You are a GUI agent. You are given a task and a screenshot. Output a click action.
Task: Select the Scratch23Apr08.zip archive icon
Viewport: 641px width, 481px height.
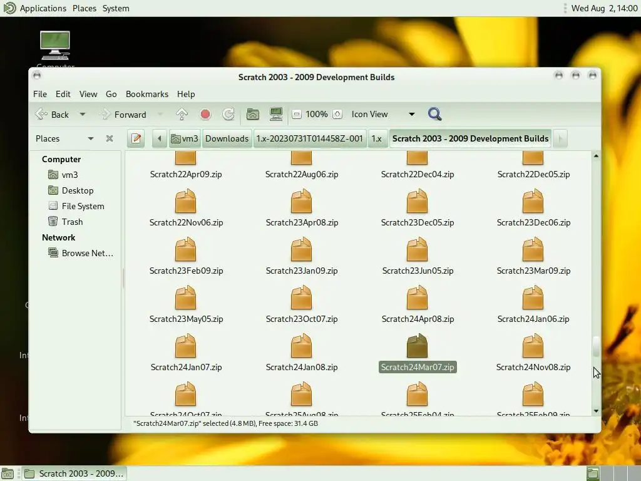(x=301, y=201)
